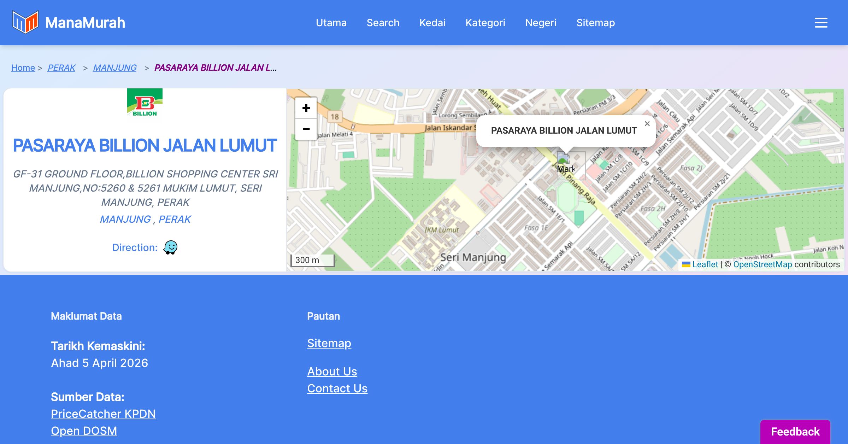
Task: Open Waze directions icon
Action: click(170, 247)
